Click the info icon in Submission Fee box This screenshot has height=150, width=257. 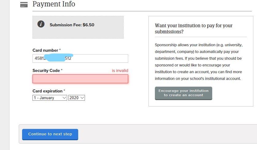[x=41, y=24]
